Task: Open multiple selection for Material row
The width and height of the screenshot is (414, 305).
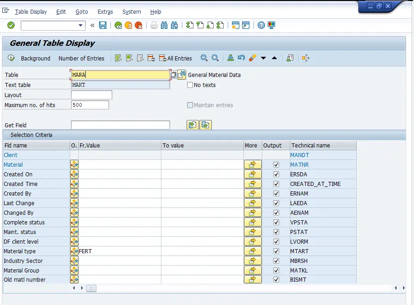Action: click(253, 165)
